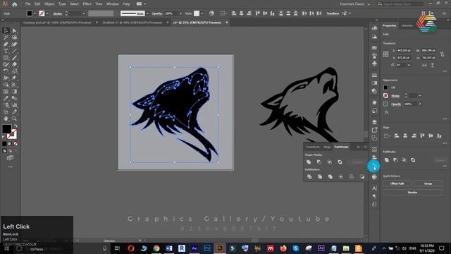Open the Essentials Classic workspace dropdown

pyautogui.click(x=355, y=4)
